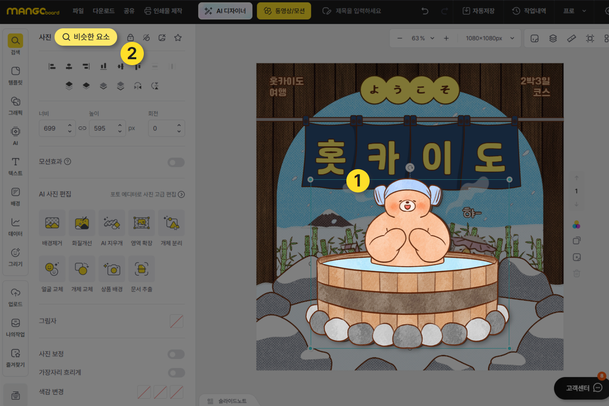Open the 파일 menu

pos(78,11)
